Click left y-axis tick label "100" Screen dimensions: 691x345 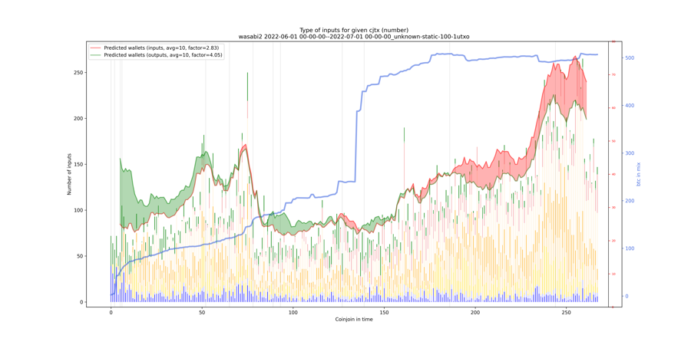click(78, 210)
